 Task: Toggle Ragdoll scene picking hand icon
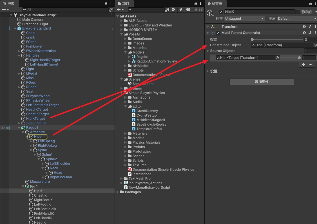7,128
